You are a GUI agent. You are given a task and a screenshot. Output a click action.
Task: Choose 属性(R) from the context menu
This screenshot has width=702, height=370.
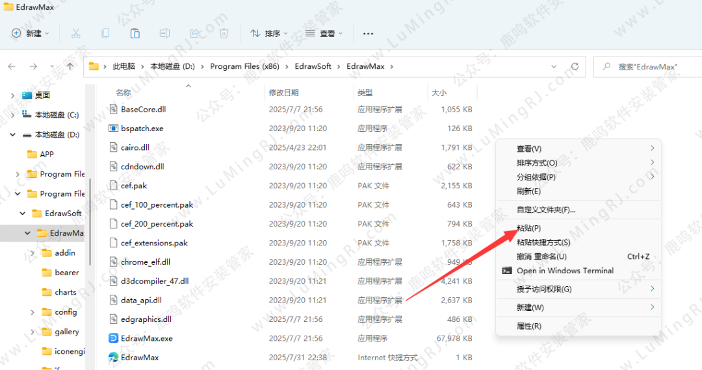point(528,326)
